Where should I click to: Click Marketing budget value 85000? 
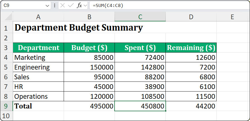click(89, 57)
